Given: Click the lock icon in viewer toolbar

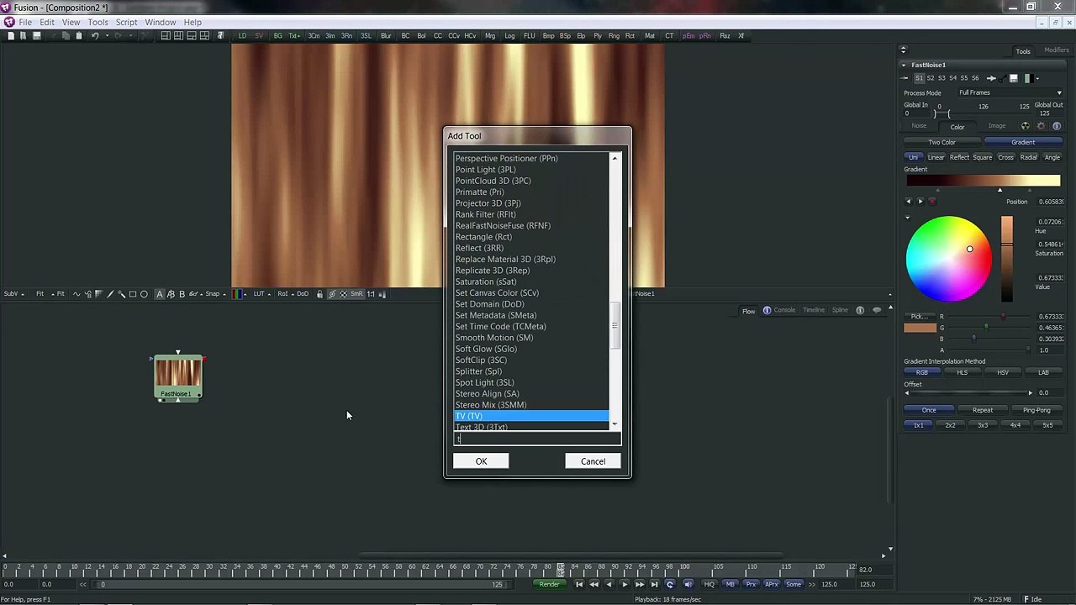Looking at the screenshot, I should (319, 294).
